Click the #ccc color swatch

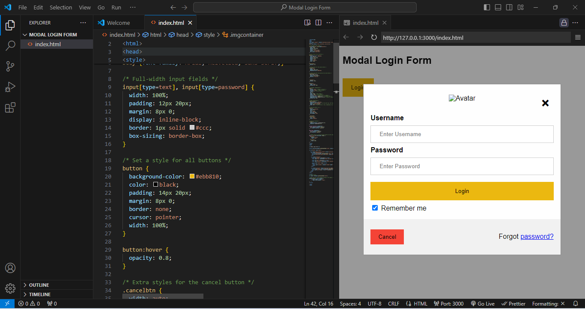[x=192, y=128]
